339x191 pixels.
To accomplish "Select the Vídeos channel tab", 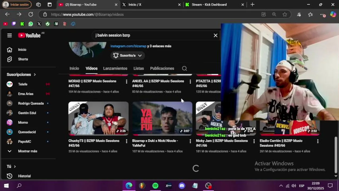I will tap(92, 68).
